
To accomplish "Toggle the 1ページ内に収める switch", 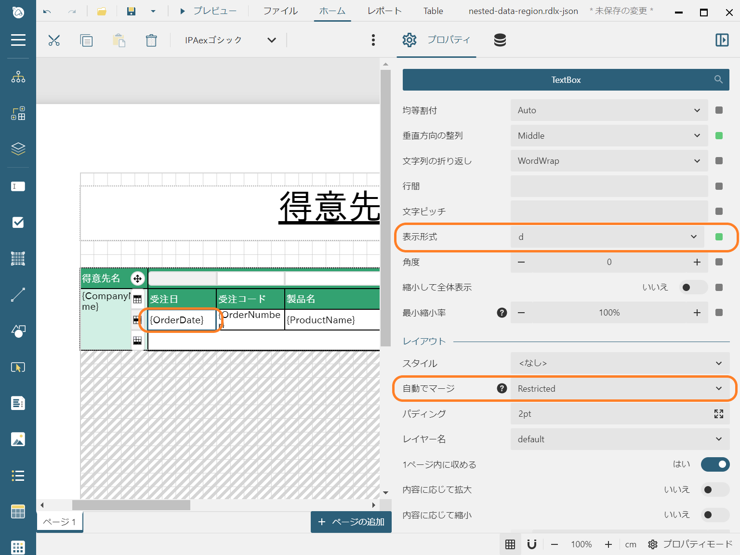I will point(715,464).
